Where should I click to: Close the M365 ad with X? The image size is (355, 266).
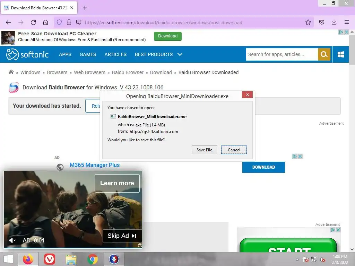[x=300, y=156]
